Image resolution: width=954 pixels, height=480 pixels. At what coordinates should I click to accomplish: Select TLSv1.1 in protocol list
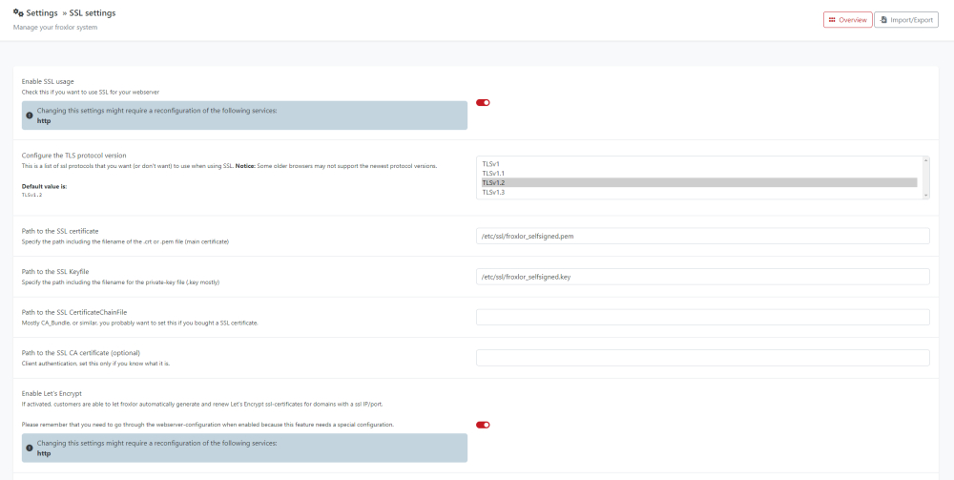pos(696,173)
